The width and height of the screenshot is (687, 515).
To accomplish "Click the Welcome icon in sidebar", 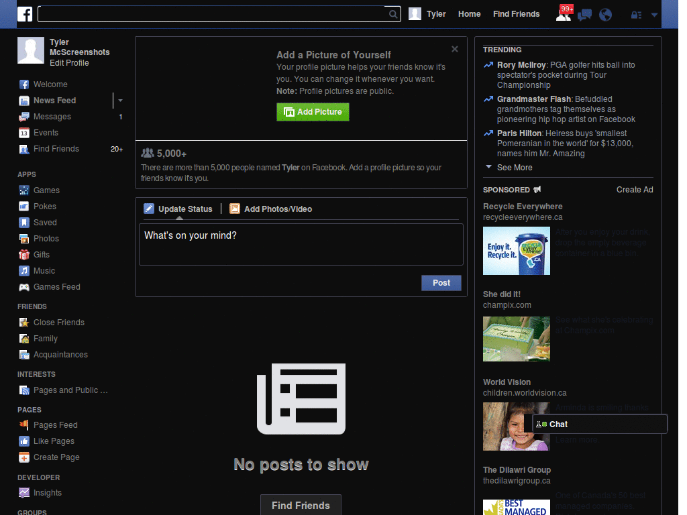I will pos(24,84).
